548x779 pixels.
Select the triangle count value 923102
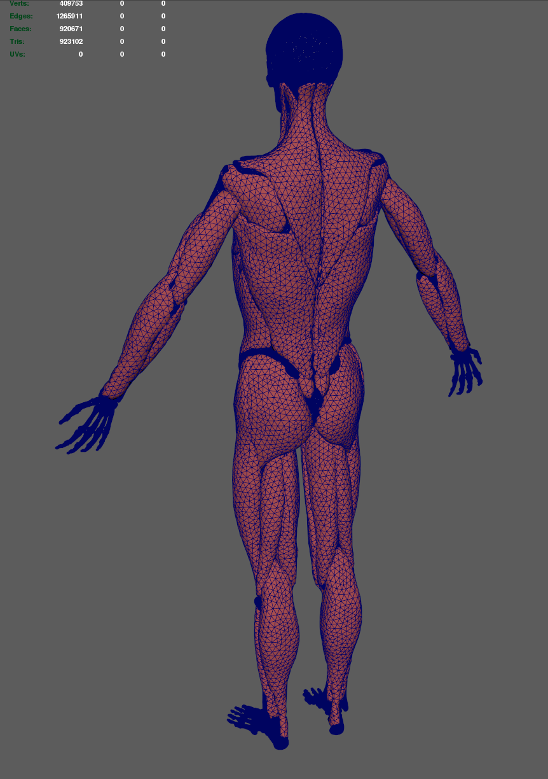pyautogui.click(x=71, y=41)
